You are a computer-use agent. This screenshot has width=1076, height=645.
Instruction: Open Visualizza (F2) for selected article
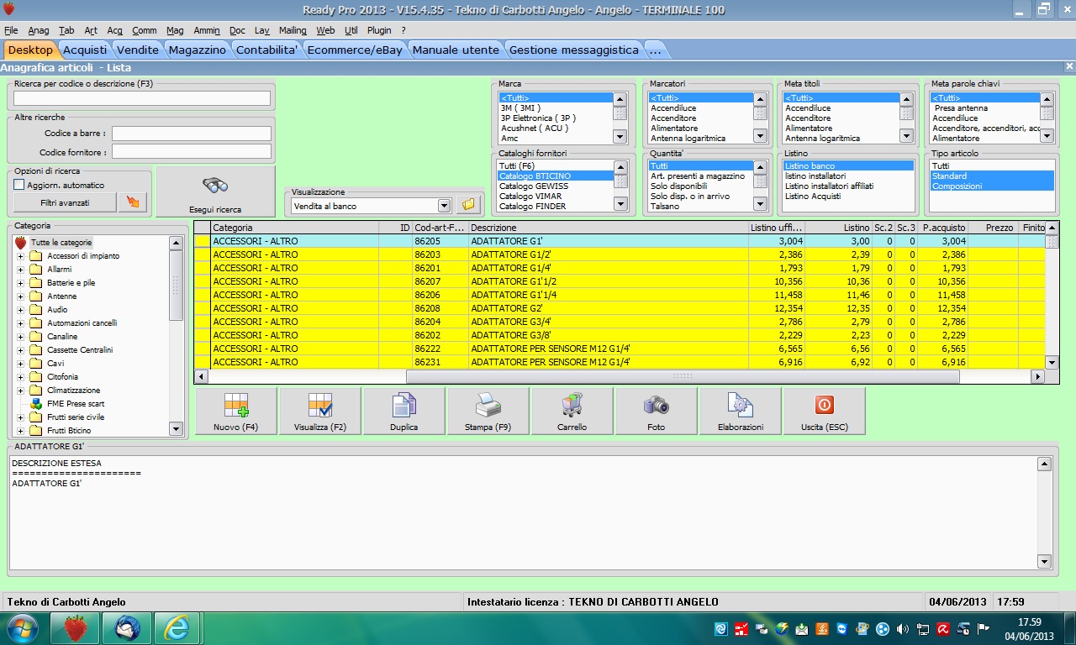coord(319,412)
